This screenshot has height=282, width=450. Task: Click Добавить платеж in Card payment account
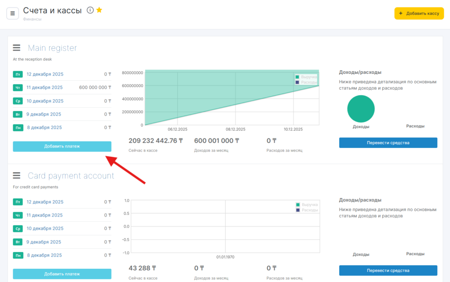[x=62, y=274]
